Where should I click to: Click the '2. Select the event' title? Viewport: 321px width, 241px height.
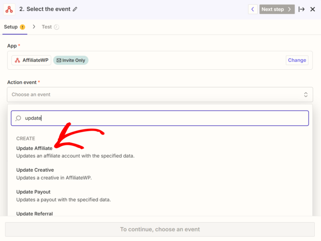pos(45,9)
